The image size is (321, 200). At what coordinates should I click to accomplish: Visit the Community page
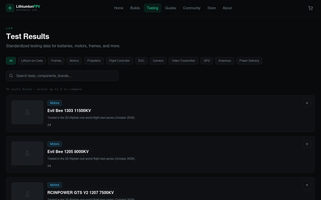tap(192, 8)
